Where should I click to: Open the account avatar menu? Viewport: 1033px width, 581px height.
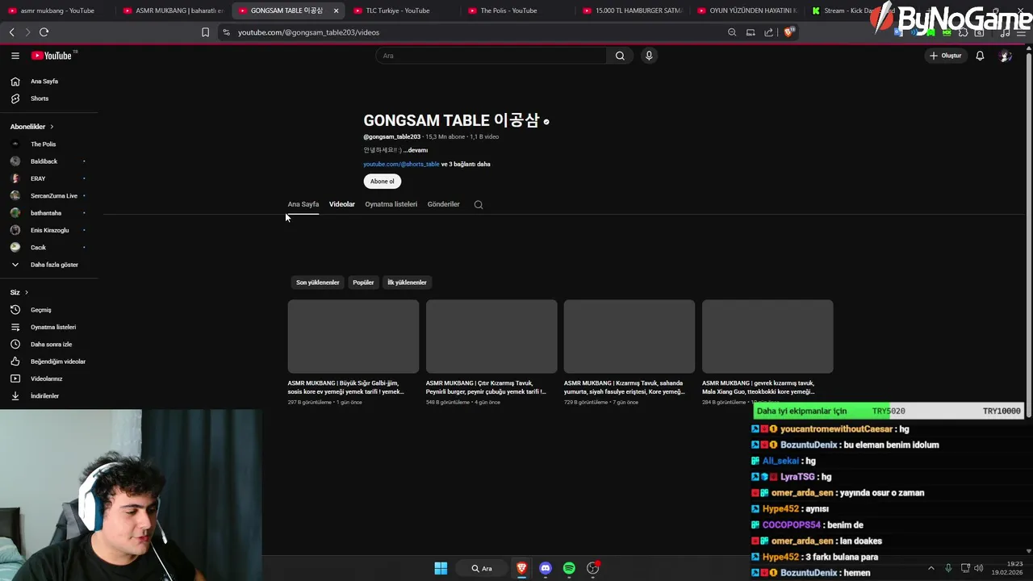1005,56
